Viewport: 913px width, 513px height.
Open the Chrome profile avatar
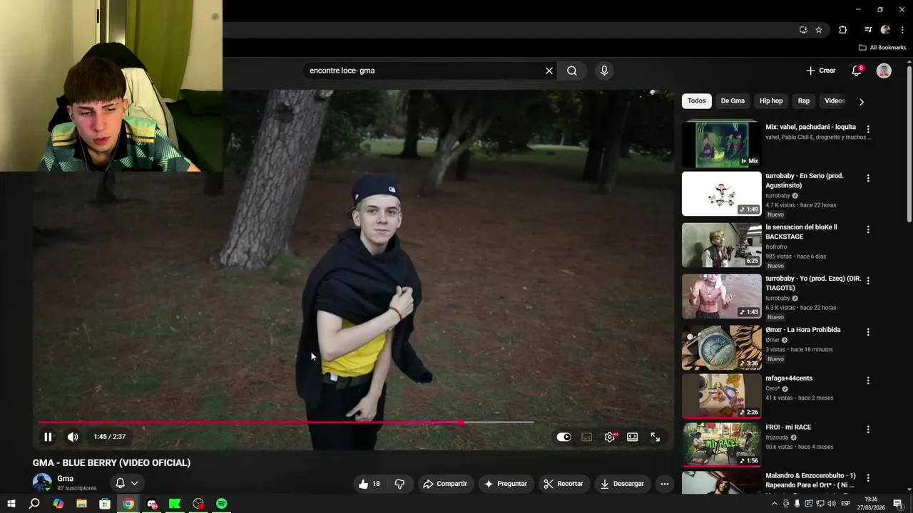[885, 30]
